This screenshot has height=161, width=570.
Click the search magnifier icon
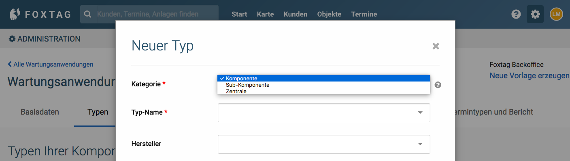coord(87,14)
